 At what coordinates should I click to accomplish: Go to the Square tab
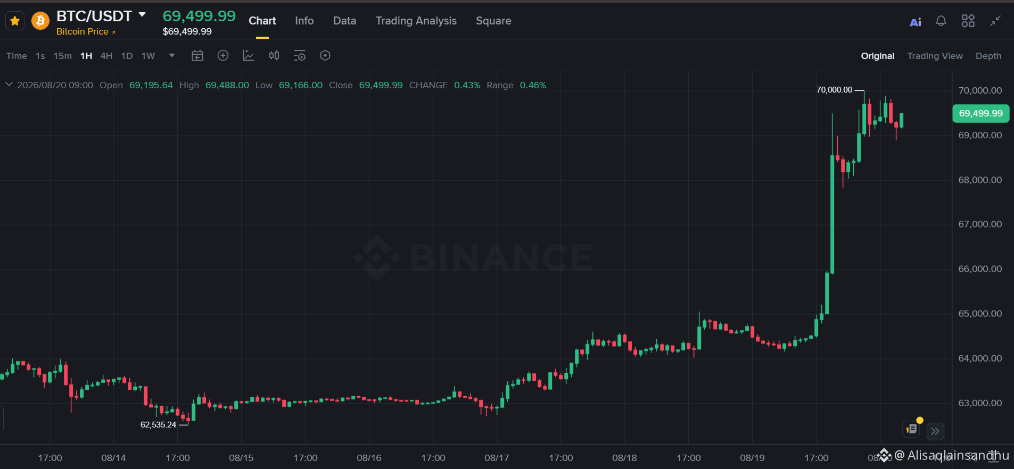493,21
